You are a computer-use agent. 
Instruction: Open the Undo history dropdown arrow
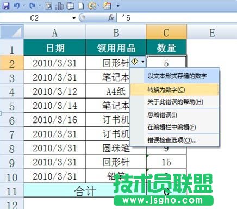(24, 5)
